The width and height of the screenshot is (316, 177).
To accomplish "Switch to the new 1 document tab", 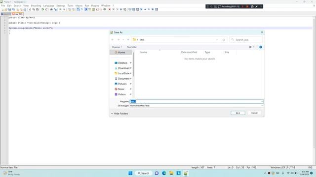I will point(17,14).
